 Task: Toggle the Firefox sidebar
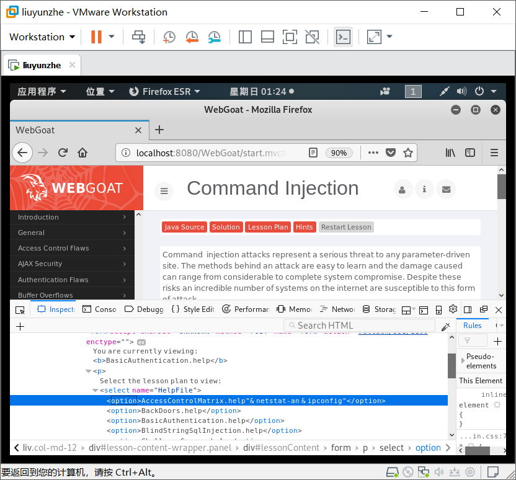click(x=470, y=153)
